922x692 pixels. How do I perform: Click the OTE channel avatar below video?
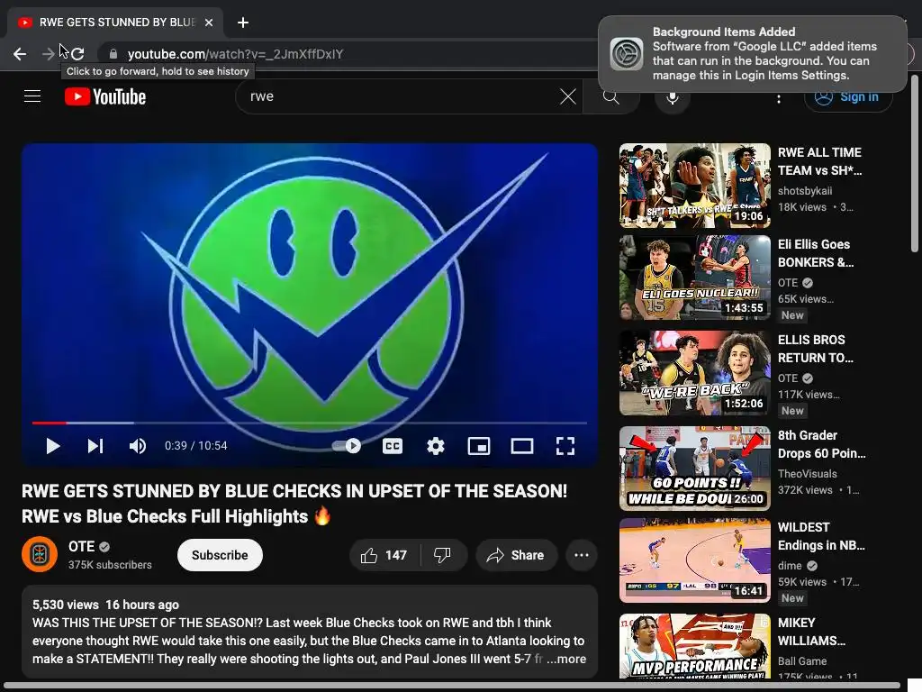pyautogui.click(x=40, y=554)
